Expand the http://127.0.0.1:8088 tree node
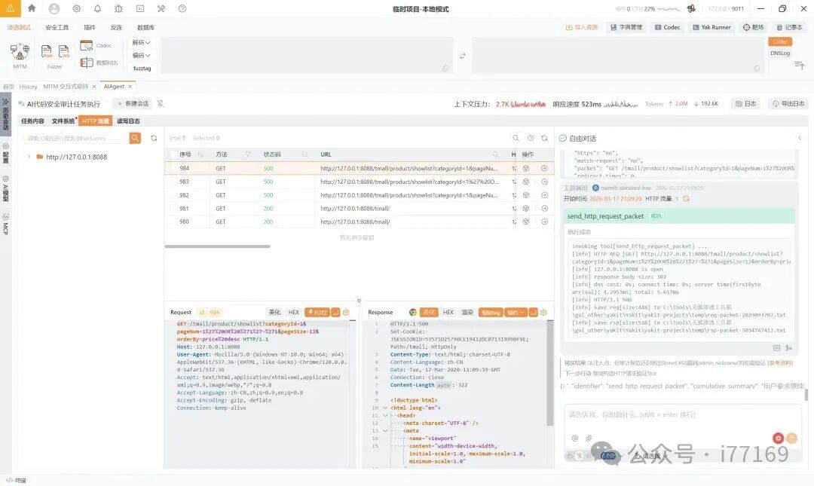The height and width of the screenshot is (486, 814). tap(29, 157)
